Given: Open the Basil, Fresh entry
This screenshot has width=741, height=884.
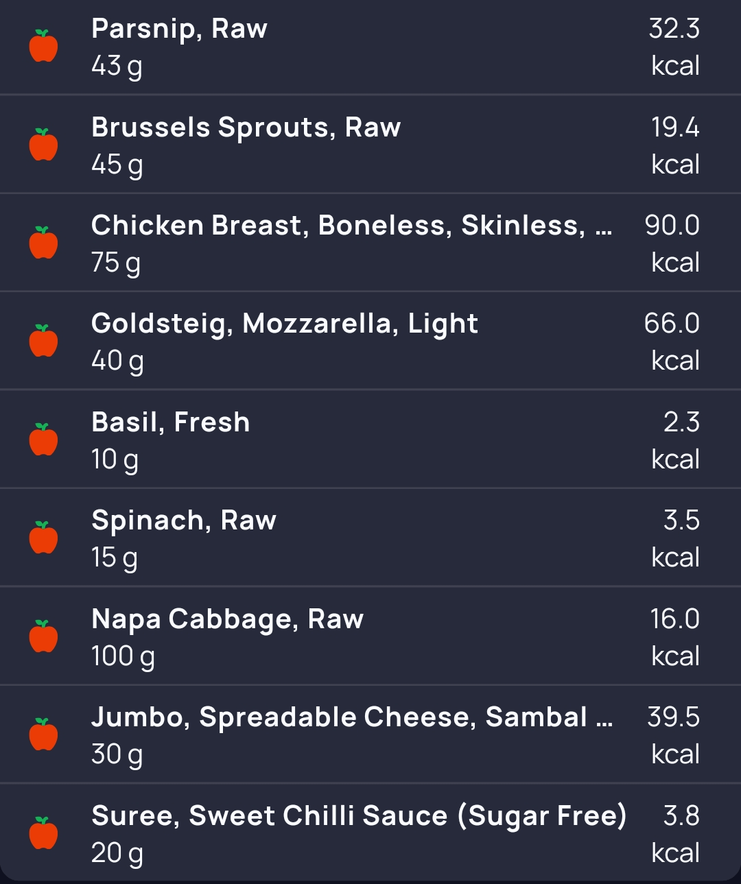Looking at the screenshot, I should pyautogui.click(x=370, y=440).
